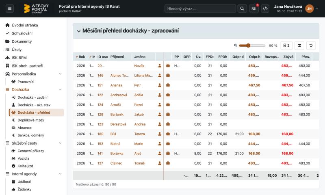
Task: Open surname link Andresová
Action: pyautogui.click(x=119, y=95)
